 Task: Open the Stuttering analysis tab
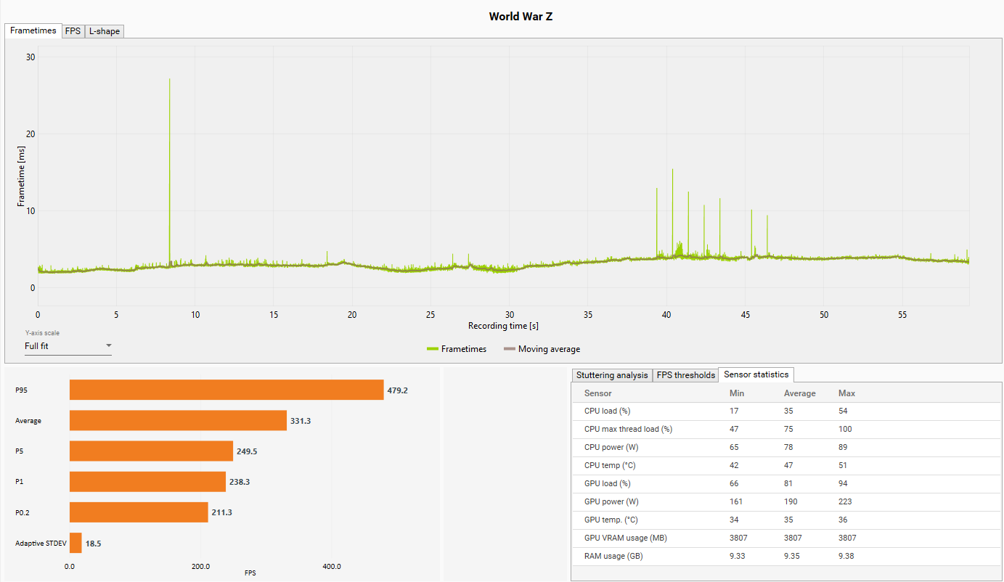(612, 375)
